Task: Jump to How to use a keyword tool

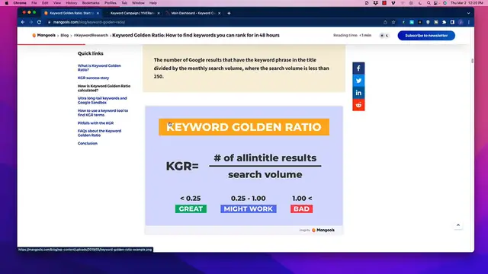Action: click(103, 113)
